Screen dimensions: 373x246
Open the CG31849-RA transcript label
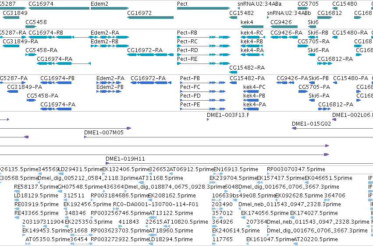tap(21, 41)
